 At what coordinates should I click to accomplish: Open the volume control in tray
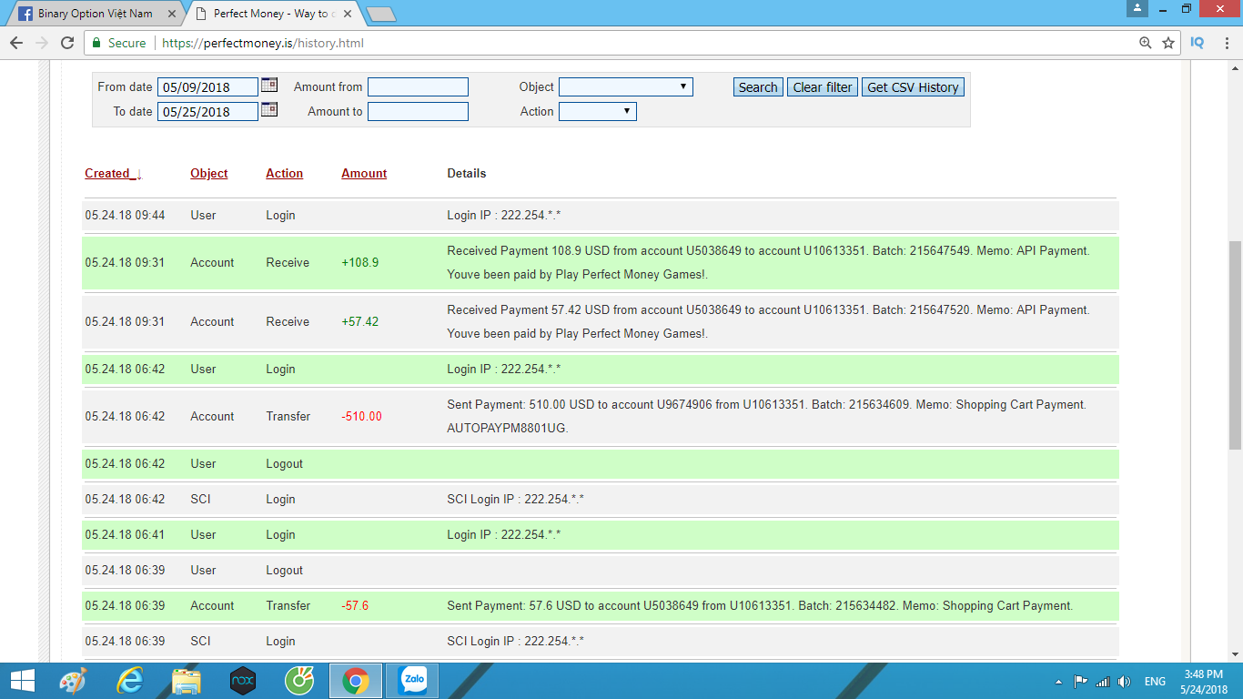click(x=1125, y=682)
